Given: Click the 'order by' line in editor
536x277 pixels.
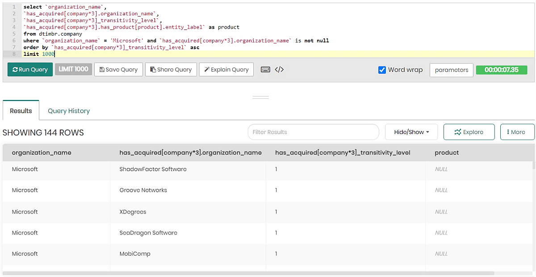Looking at the screenshot, I should [111, 47].
